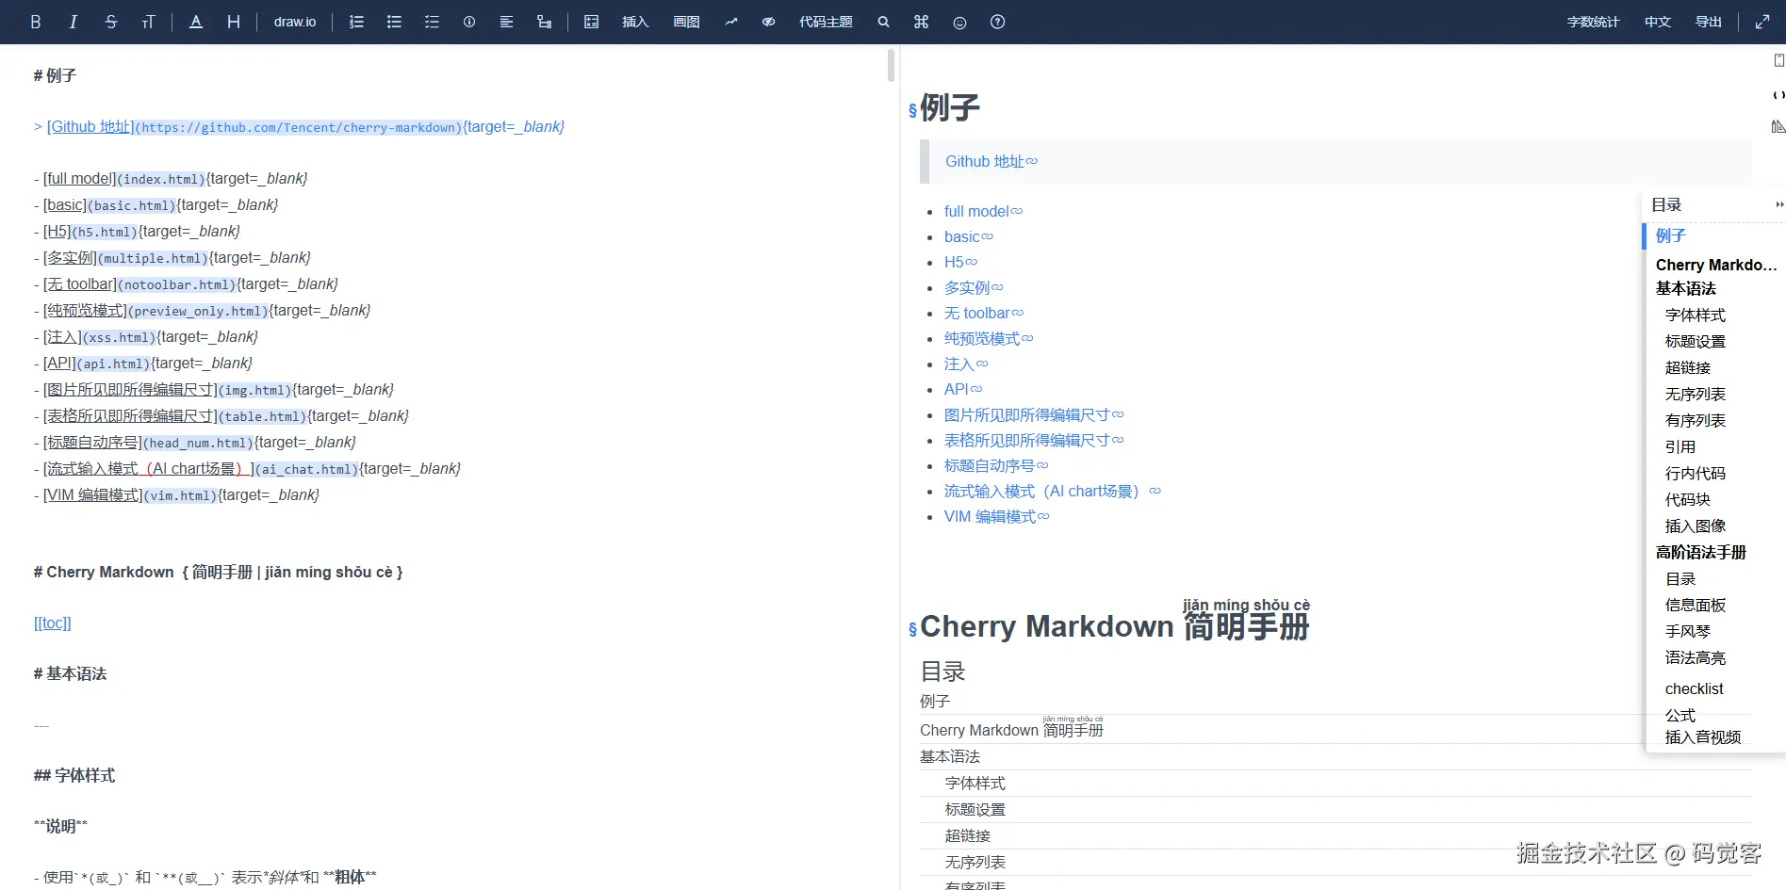Screen dimensions: 1786x890
Task: Go to 语法高亮 in floating 目录
Action: click(1696, 657)
